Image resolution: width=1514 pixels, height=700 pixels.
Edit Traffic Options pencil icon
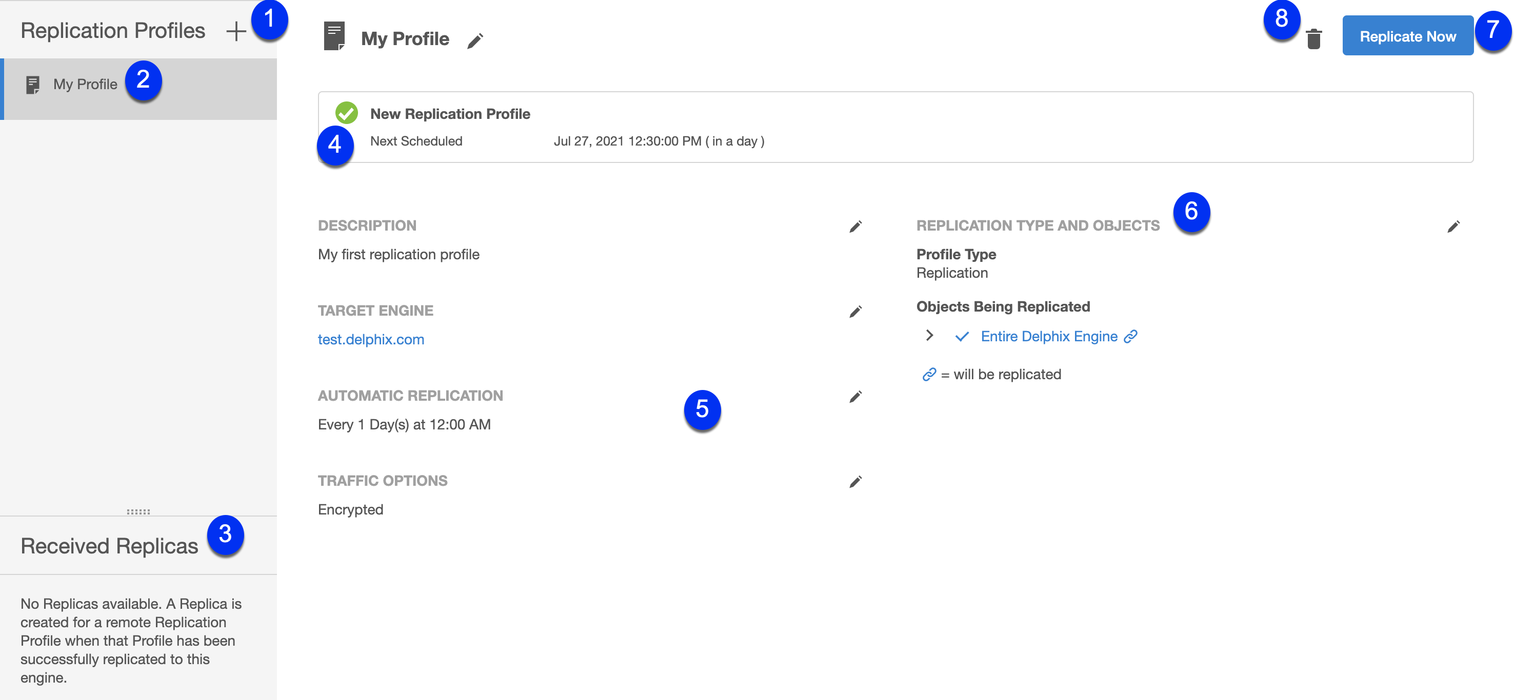coord(855,482)
